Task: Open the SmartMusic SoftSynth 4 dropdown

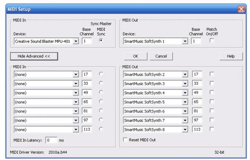Action: (x=156, y=93)
